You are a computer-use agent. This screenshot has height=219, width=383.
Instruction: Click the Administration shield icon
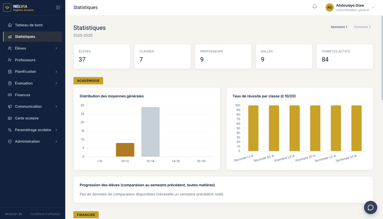click(10, 141)
